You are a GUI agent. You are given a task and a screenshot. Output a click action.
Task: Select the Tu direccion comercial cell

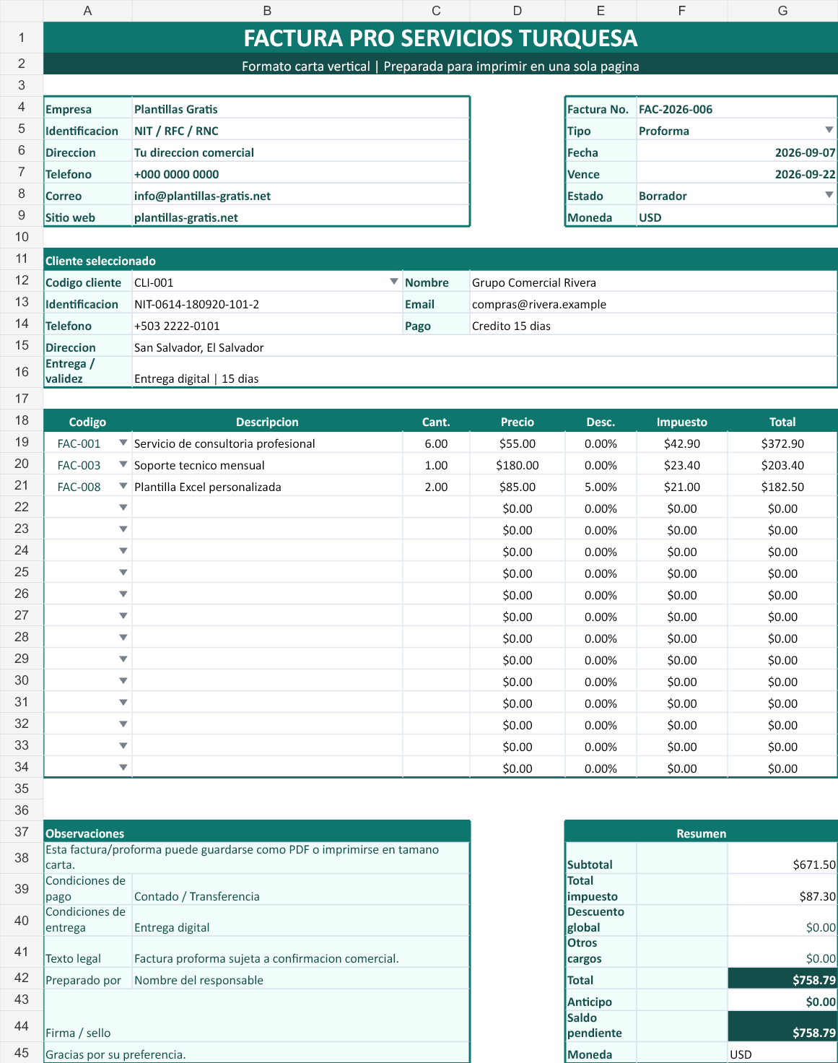point(300,152)
